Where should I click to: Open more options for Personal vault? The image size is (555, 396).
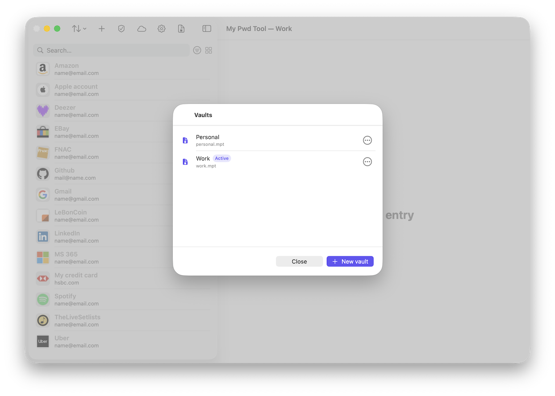(367, 140)
